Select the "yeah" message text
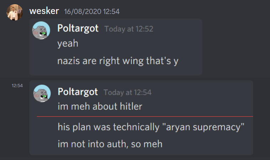270x160 pixels. pos(68,43)
